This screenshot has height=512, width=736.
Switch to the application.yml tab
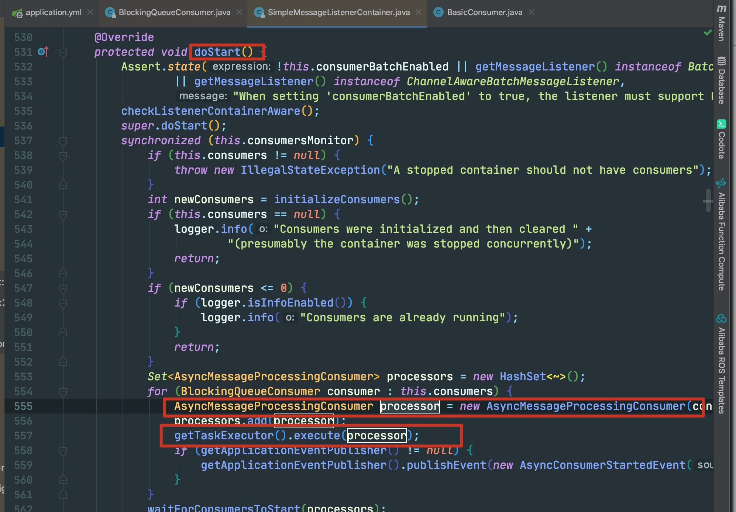click(x=54, y=12)
